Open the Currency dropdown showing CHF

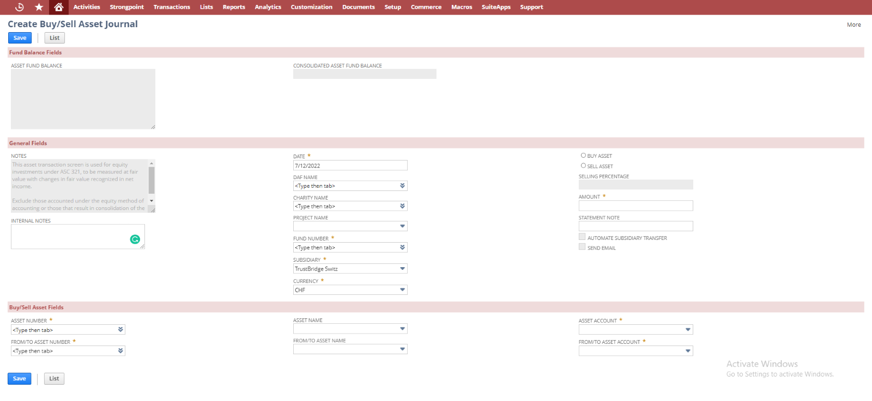(402, 290)
